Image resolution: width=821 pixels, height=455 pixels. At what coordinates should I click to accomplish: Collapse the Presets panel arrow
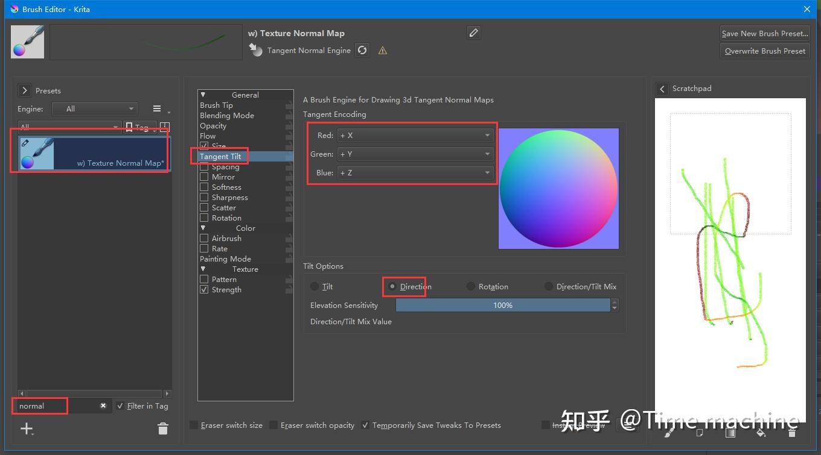tap(24, 90)
